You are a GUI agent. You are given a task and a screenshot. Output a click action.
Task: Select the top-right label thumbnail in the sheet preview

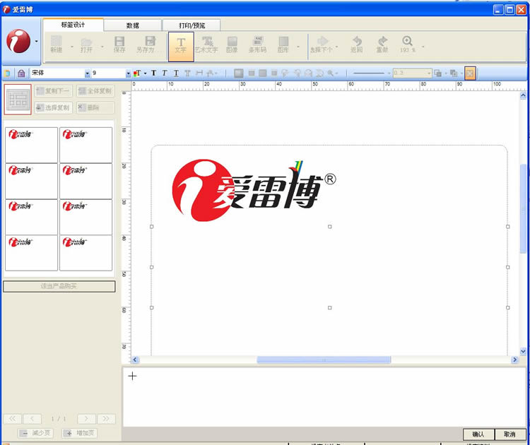pyautogui.click(x=86, y=145)
